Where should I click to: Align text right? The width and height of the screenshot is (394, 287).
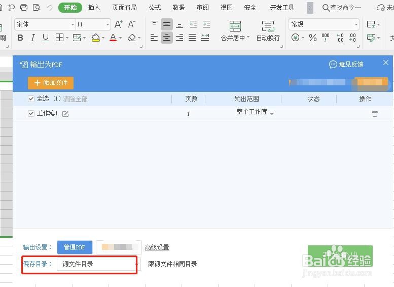tap(180, 38)
